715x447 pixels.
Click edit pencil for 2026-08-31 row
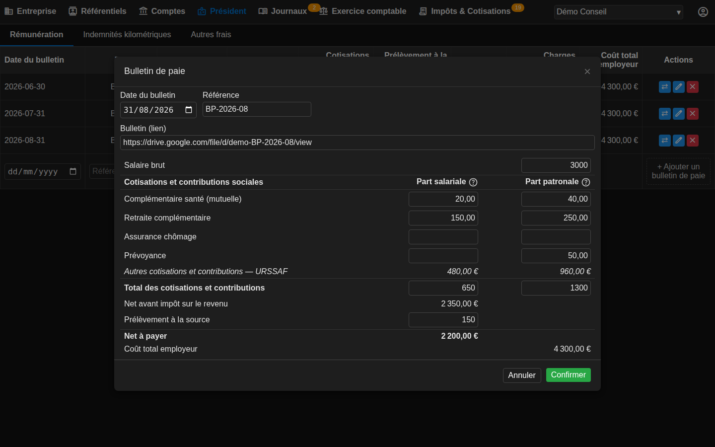point(679,141)
